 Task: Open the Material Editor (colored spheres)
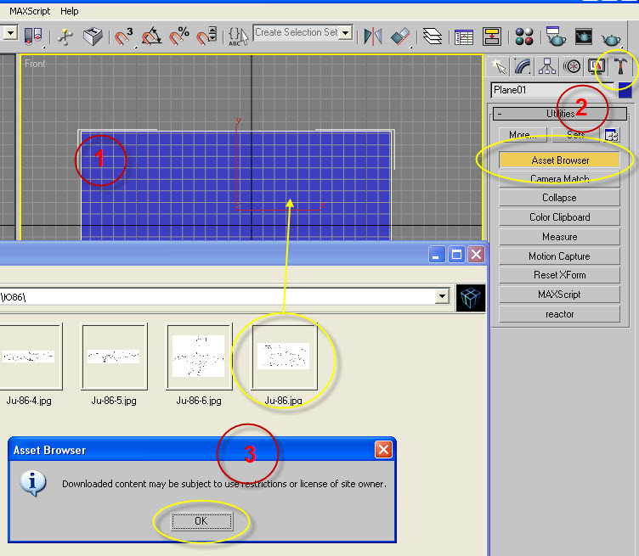point(524,36)
